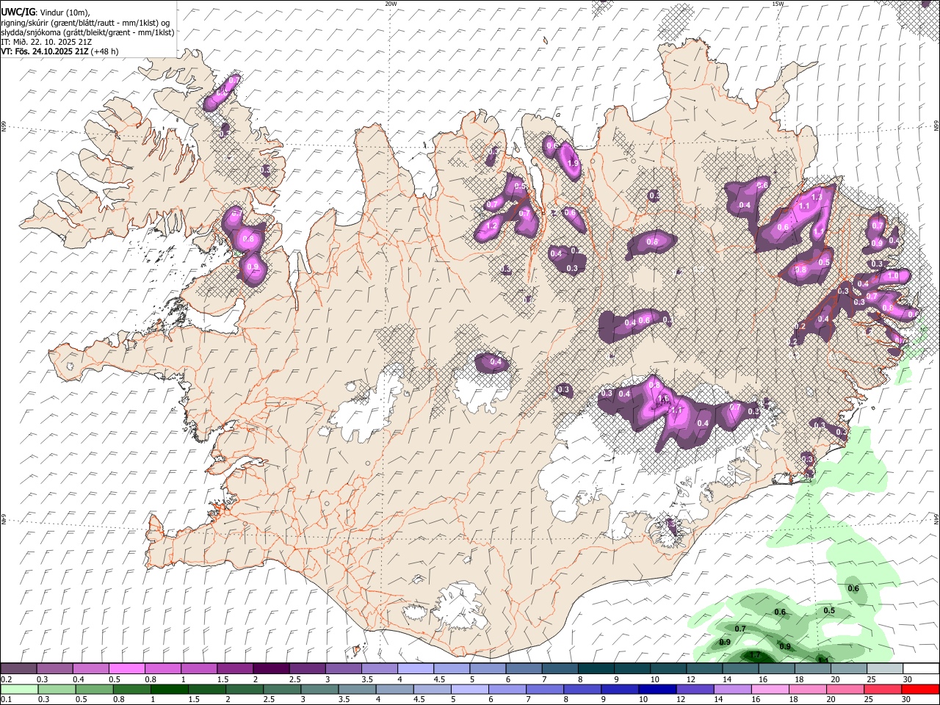Image resolution: width=940 pixels, height=705 pixels.
Task: Click the '15W' longitude label
Action: [778, 4]
